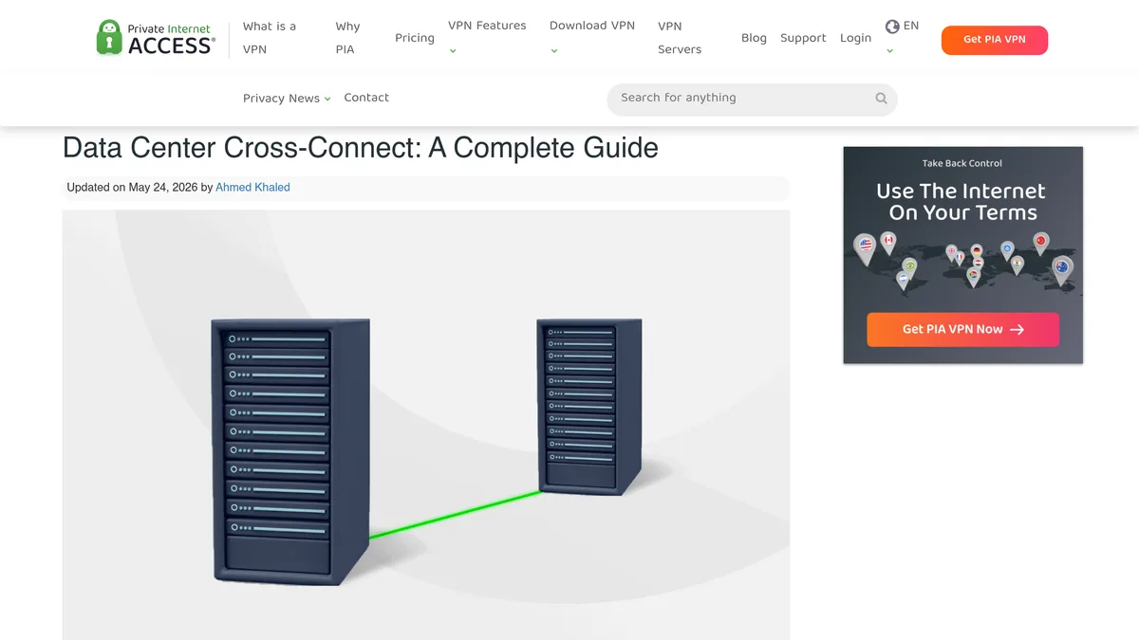Go to the Pricing page
Screen dimensions: 1139x640
pos(415,38)
